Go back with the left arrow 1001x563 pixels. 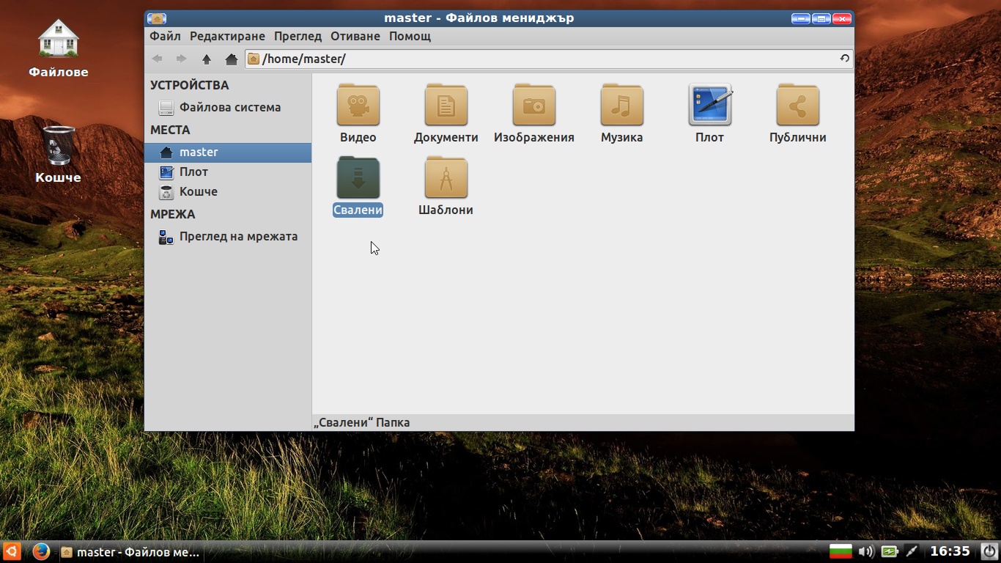(158, 59)
